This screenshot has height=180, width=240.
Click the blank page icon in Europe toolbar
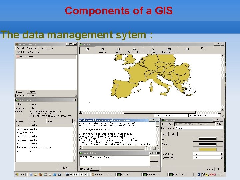click(x=187, y=49)
